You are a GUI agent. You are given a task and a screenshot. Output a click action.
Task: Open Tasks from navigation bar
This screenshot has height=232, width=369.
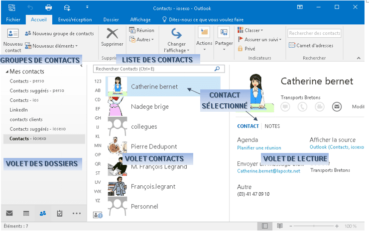(60, 213)
